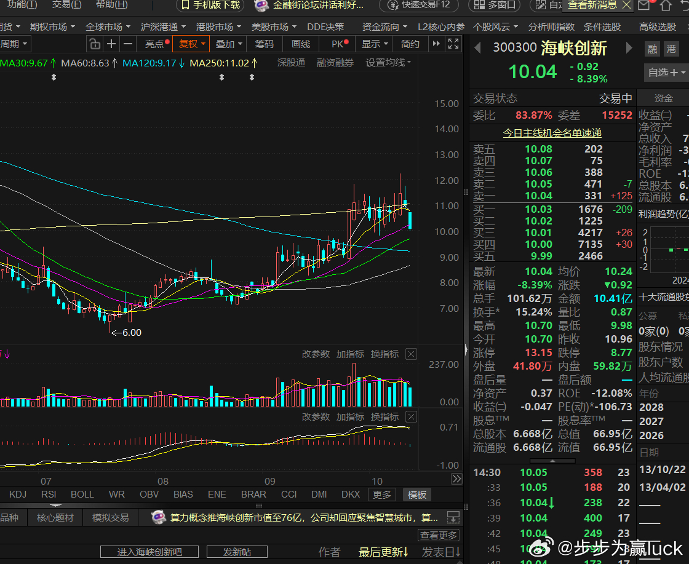The width and height of the screenshot is (689, 564).
Task: Click the robot icon beside 算力概念 headline
Action: tap(158, 517)
